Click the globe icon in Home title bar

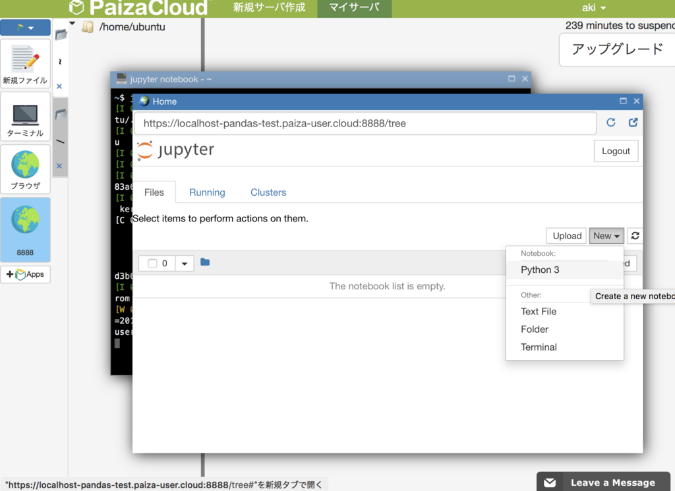144,101
